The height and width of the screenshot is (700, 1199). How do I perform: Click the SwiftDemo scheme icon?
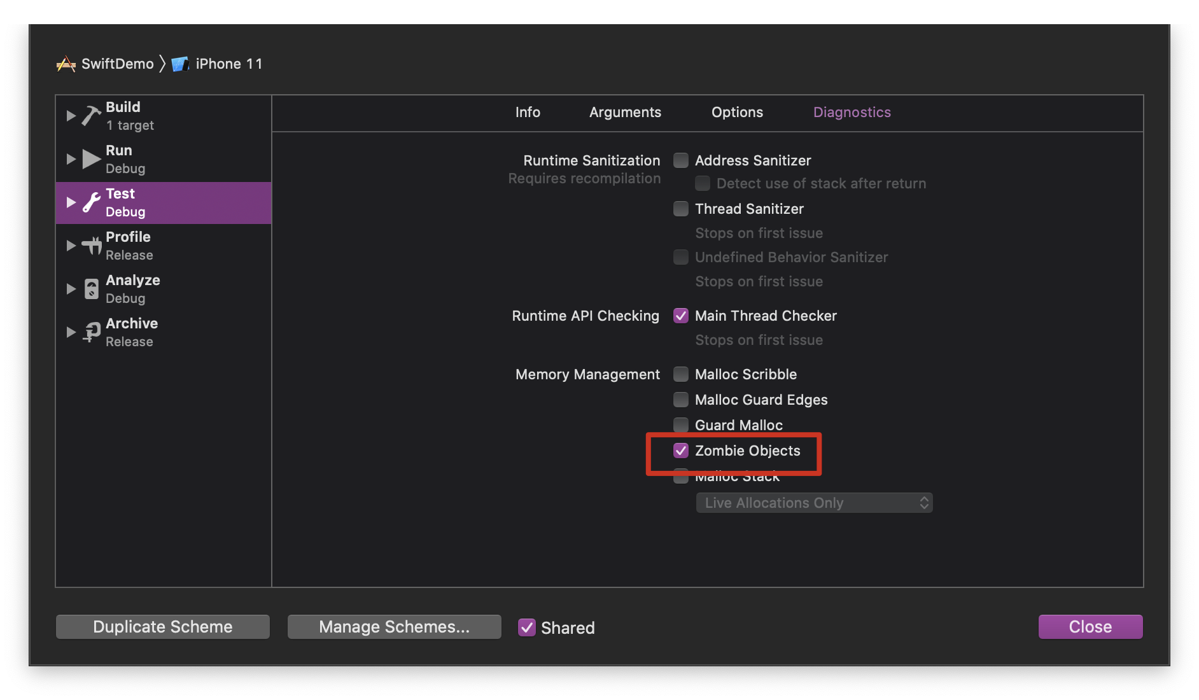(66, 64)
